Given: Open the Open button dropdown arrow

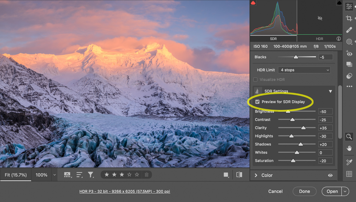Looking at the screenshot, I should coord(345,191).
